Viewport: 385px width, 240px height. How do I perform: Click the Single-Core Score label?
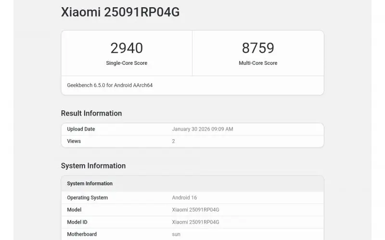point(127,63)
